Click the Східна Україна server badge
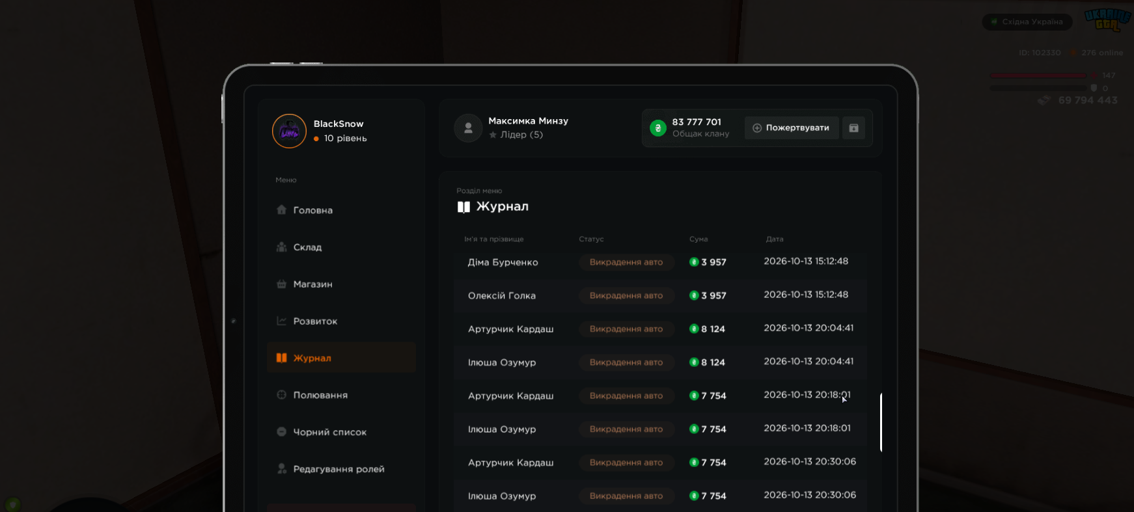This screenshot has width=1134, height=512. [1027, 22]
